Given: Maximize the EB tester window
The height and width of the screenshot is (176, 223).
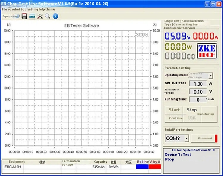Looking at the screenshot, I should click(x=213, y=4).
